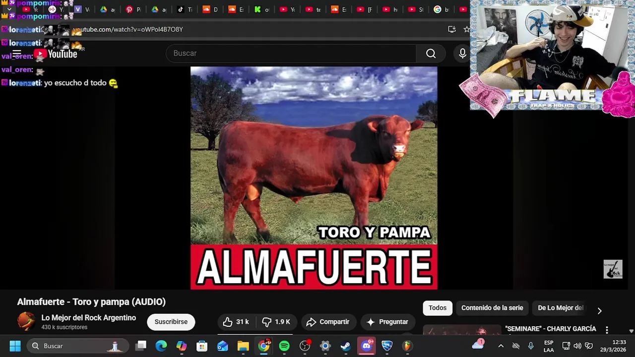Open File Explorer from the taskbar
The height and width of the screenshot is (357, 635).
243,346
